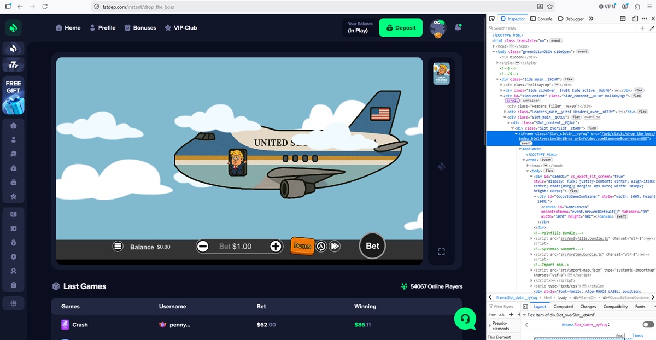
Task: Click the green Deposit button
Action: coord(401,27)
